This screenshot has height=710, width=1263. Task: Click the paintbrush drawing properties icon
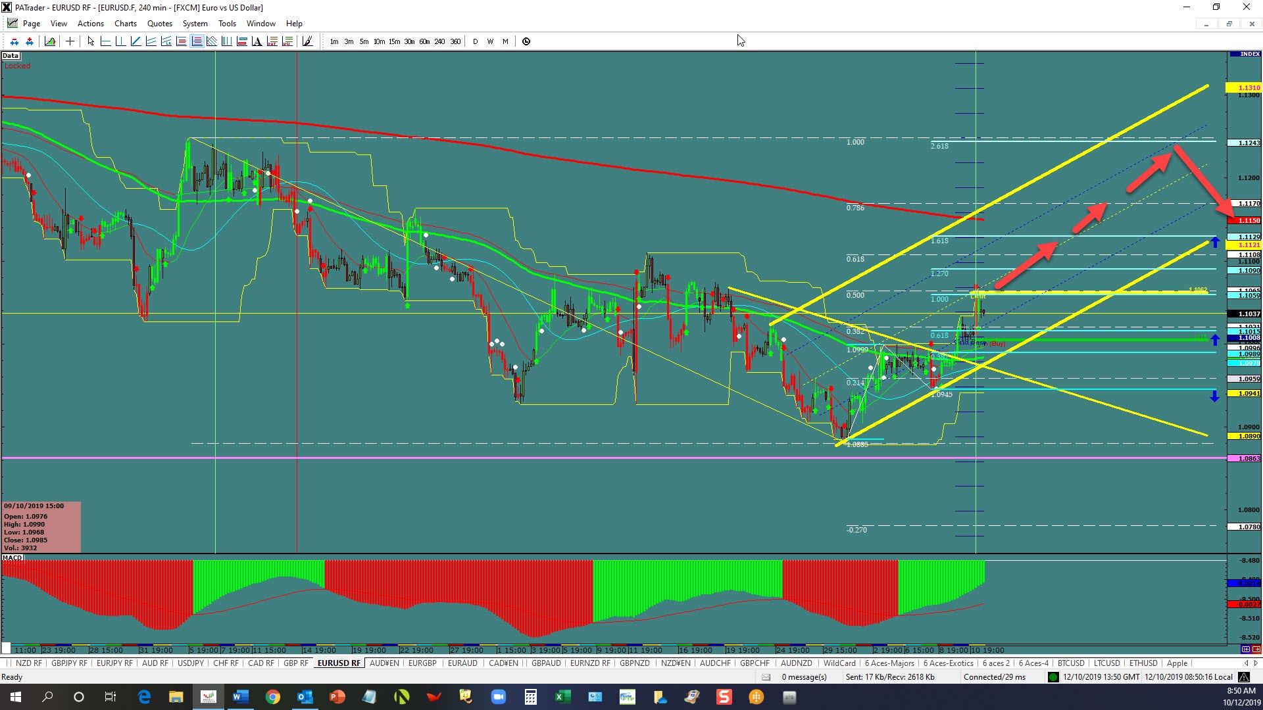(x=307, y=41)
